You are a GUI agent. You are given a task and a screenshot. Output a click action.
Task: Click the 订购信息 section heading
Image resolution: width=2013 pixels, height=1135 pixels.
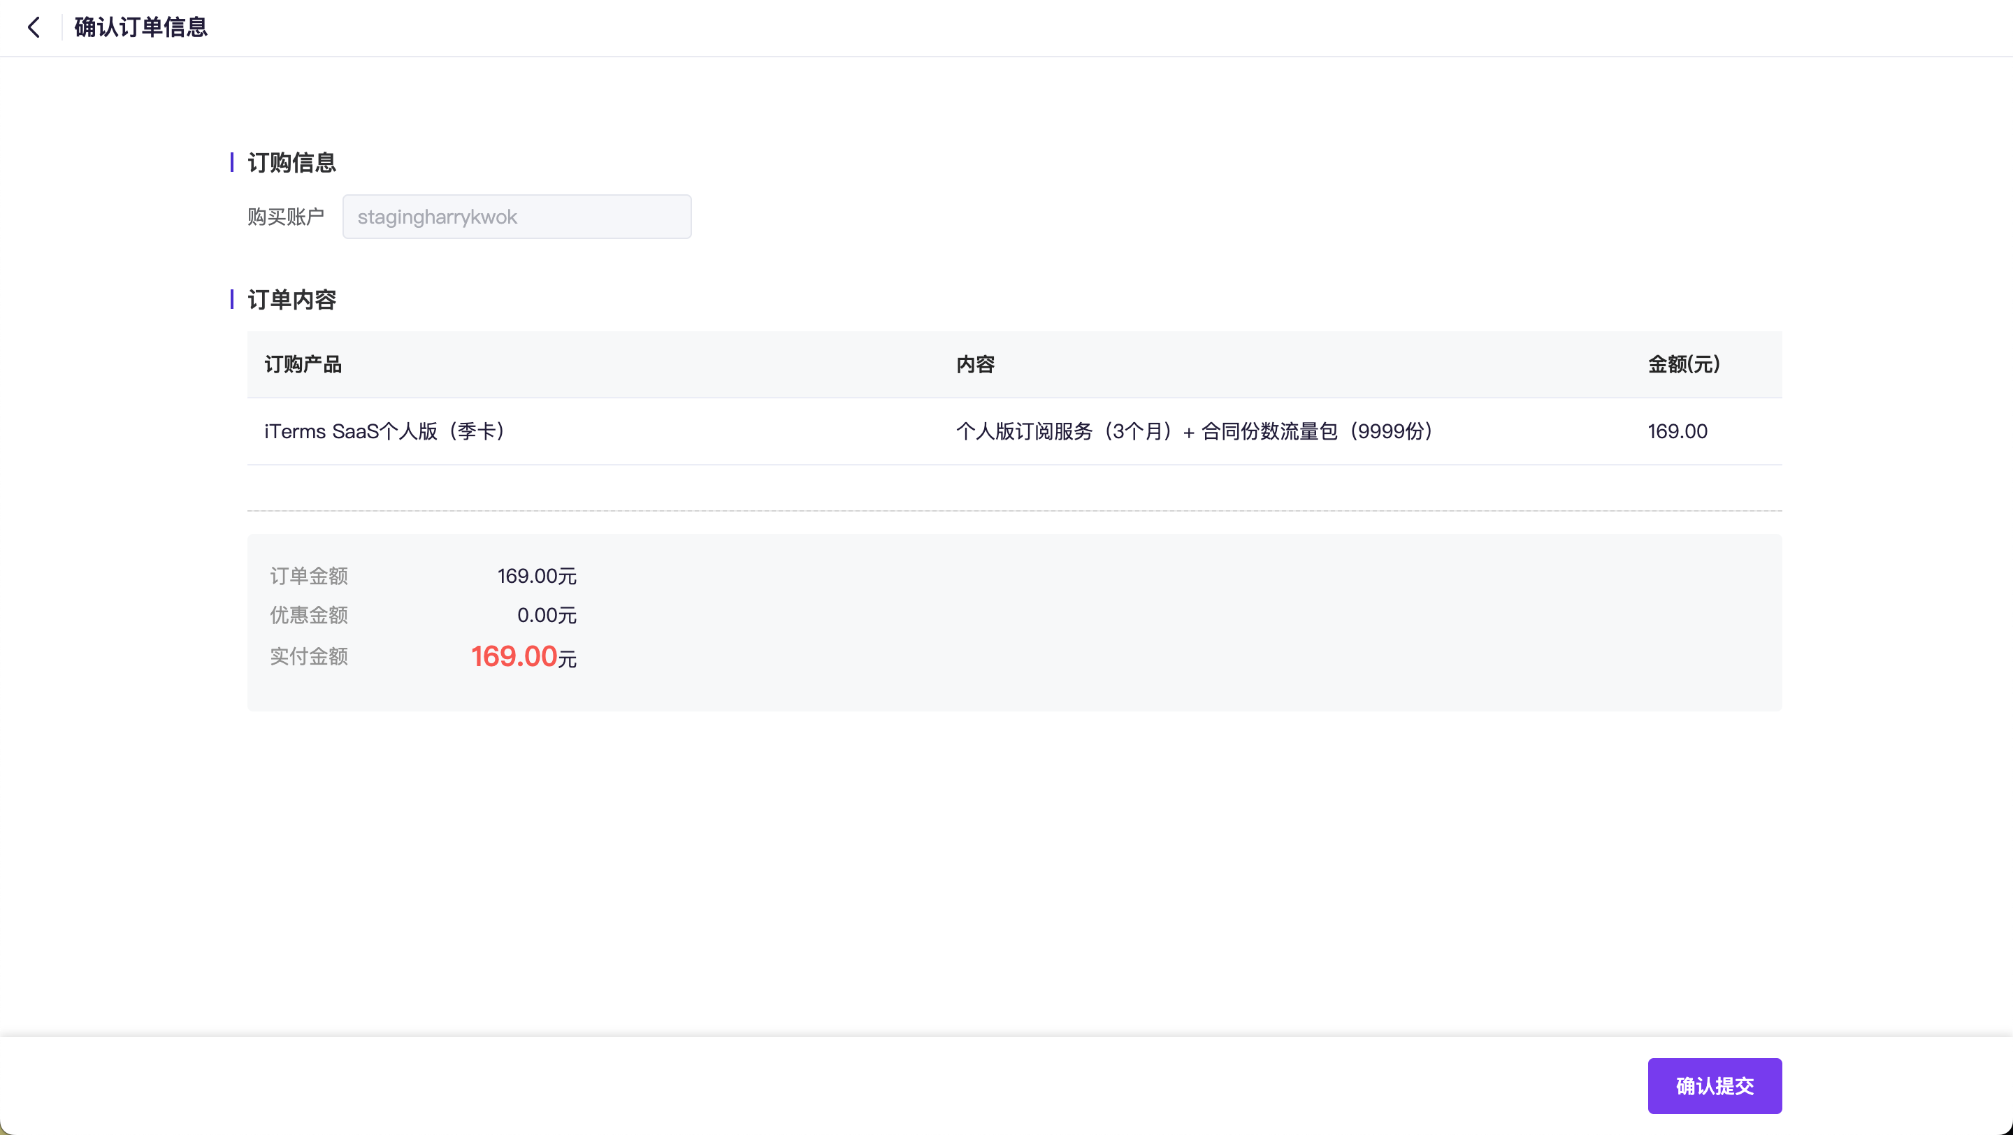pyautogui.click(x=291, y=162)
